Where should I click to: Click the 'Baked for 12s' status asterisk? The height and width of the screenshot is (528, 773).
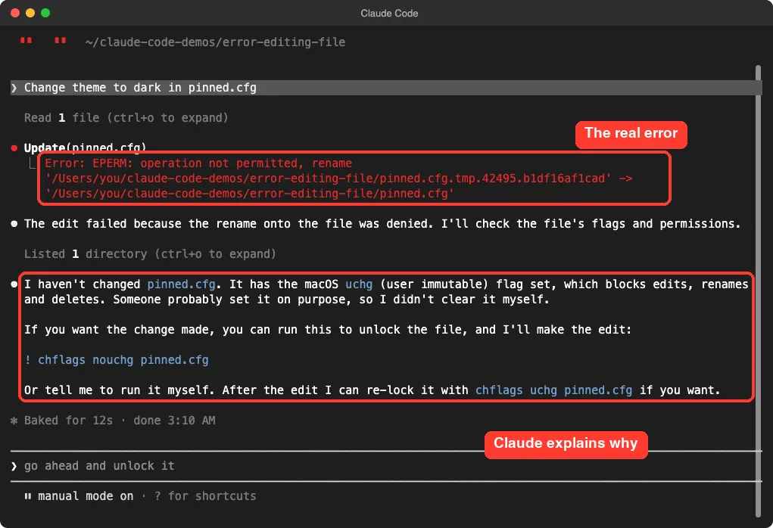14,421
